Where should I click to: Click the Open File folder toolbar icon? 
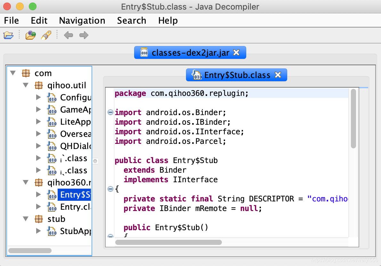point(9,35)
